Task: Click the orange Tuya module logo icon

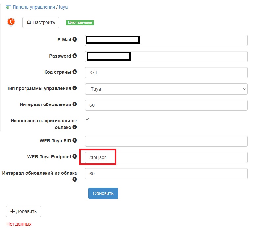Action: coord(11,22)
